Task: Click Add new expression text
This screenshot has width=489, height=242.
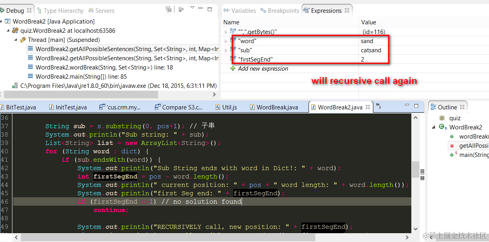Action: [x=263, y=69]
